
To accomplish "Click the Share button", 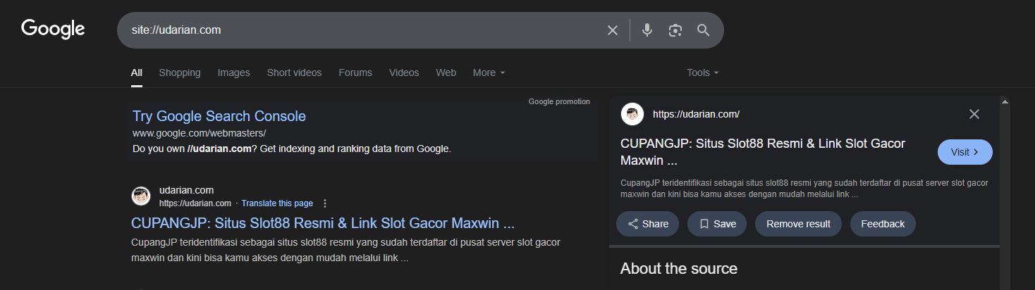I will 647,224.
